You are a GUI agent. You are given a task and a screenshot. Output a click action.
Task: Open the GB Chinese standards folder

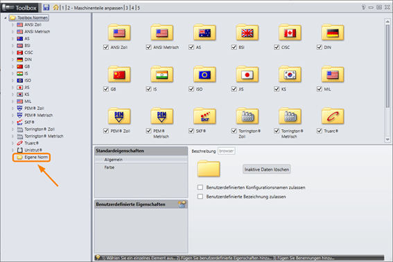pyautogui.click(x=119, y=74)
